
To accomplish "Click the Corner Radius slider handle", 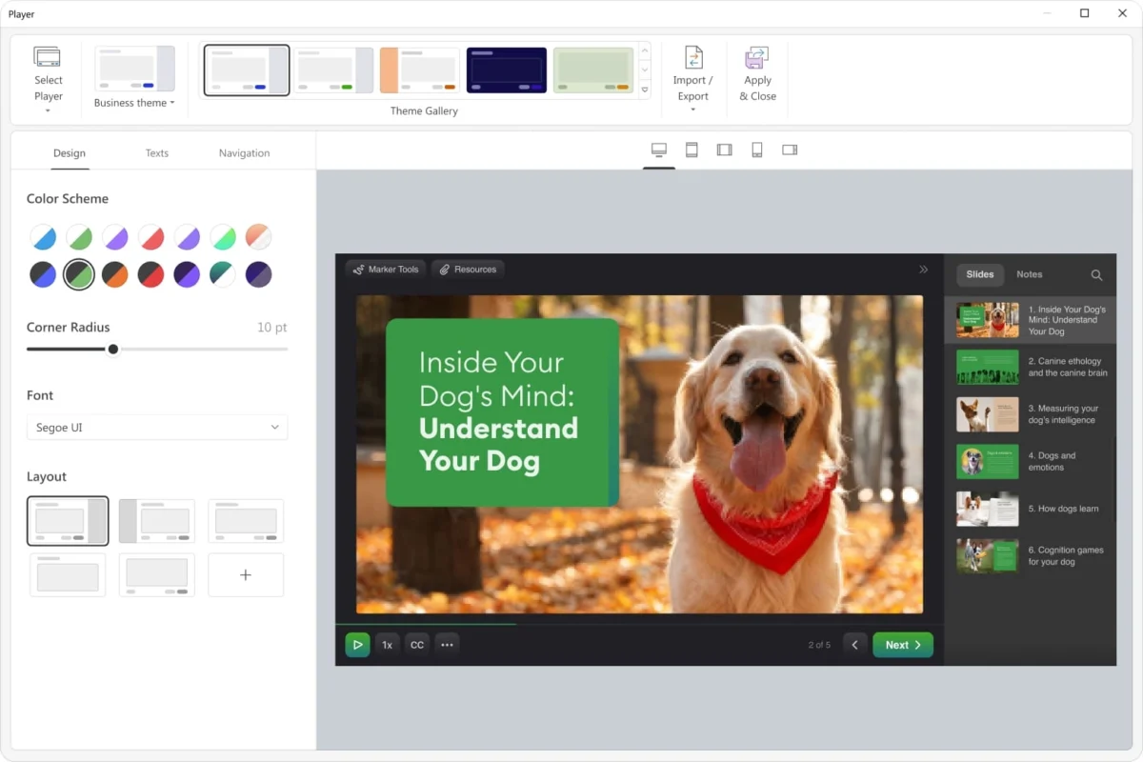I will [113, 349].
